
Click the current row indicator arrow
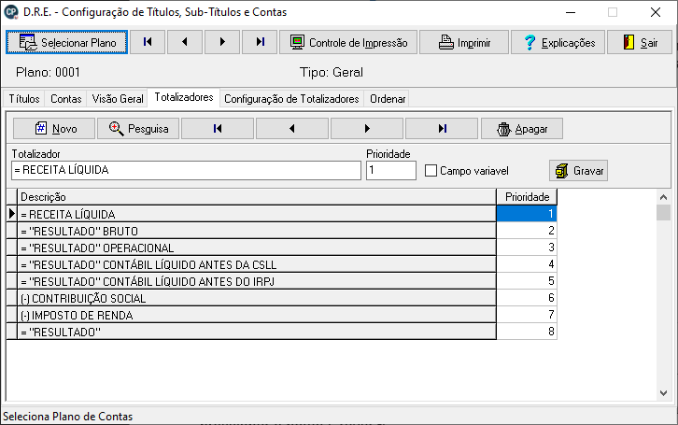point(12,214)
